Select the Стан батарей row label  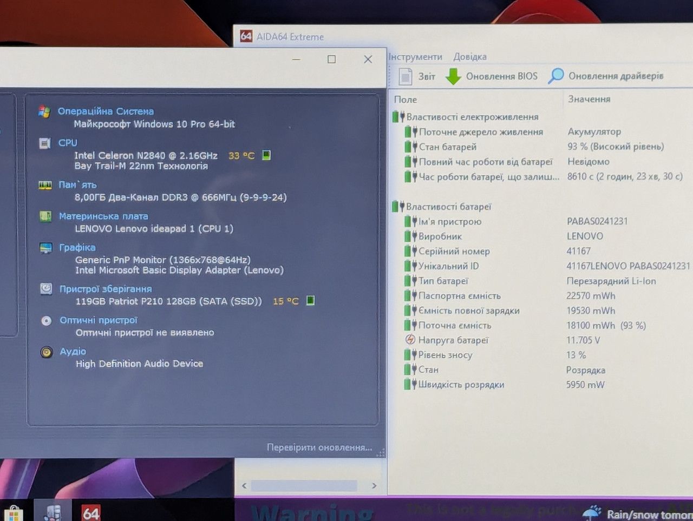coord(448,147)
